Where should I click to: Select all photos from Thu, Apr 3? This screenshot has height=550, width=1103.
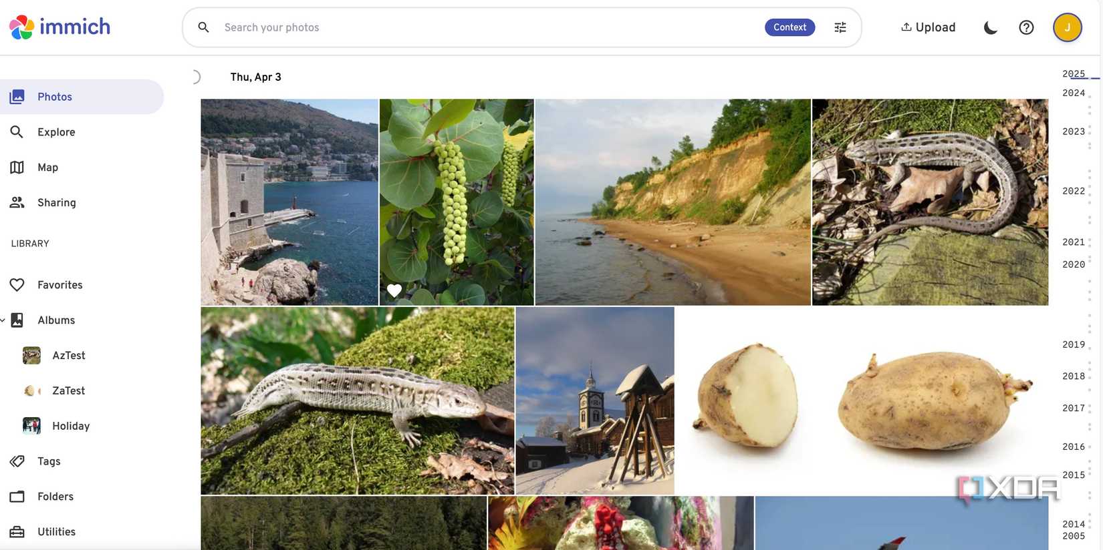point(196,77)
